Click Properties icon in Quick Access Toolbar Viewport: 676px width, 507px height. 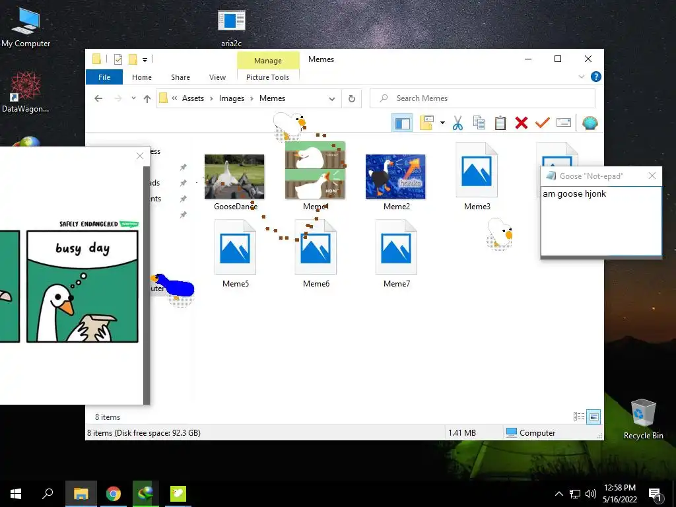pyautogui.click(x=118, y=59)
